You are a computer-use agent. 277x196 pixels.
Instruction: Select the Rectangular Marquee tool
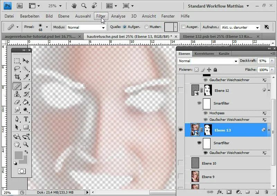click(17, 61)
